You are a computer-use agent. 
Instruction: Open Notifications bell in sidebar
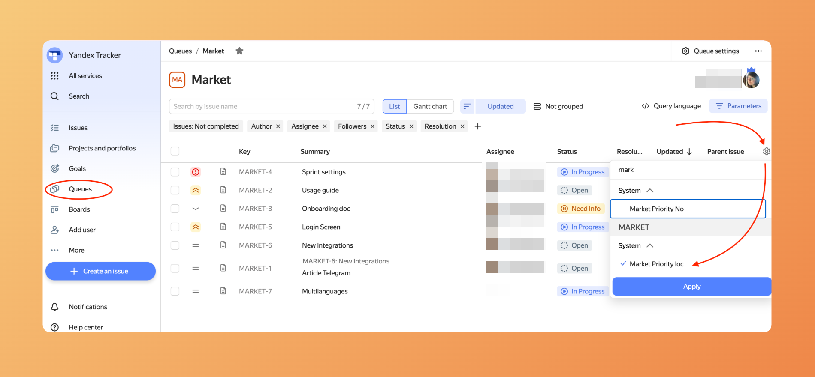54,307
